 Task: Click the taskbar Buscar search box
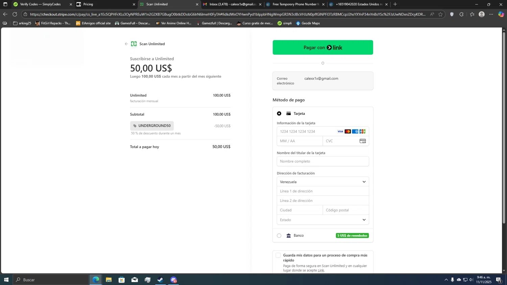tap(51, 280)
